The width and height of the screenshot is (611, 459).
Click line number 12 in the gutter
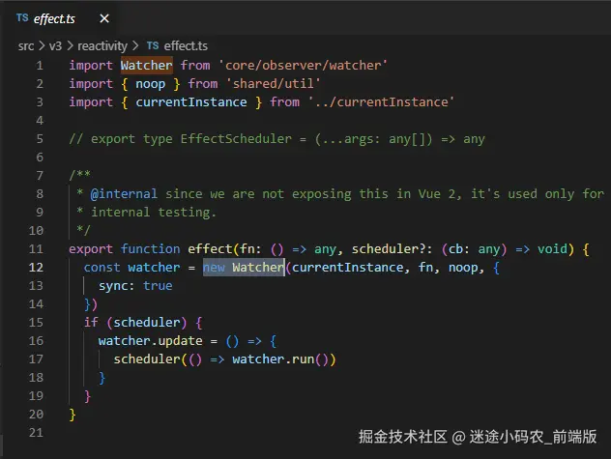click(36, 268)
